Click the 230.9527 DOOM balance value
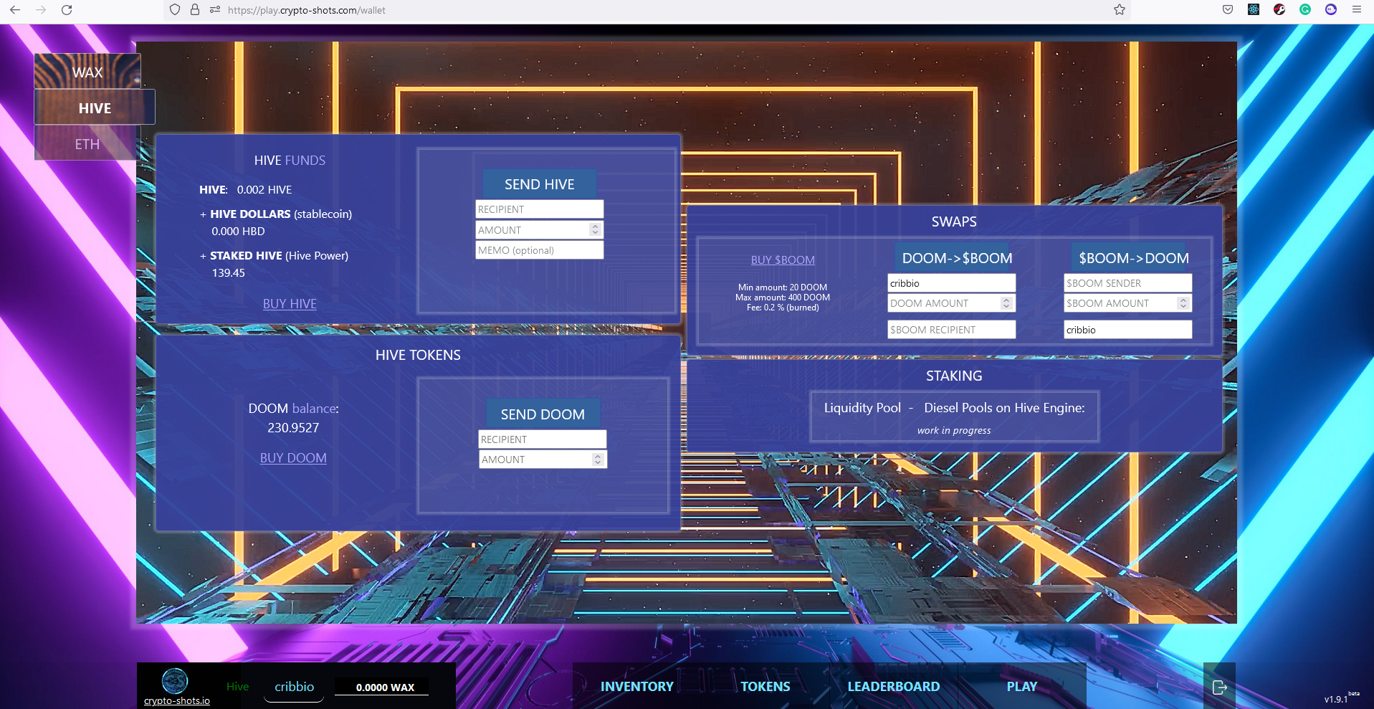1374x709 pixels. point(293,428)
